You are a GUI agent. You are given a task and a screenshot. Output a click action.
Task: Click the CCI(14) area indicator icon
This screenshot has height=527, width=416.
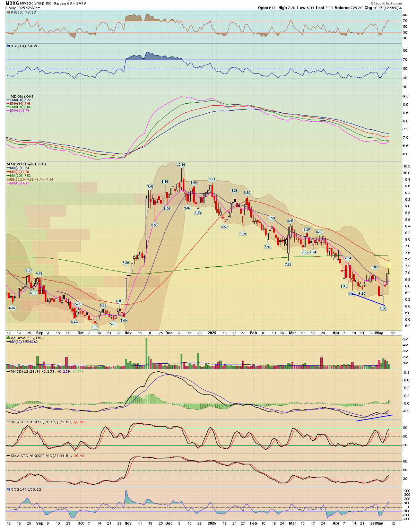[8, 489]
